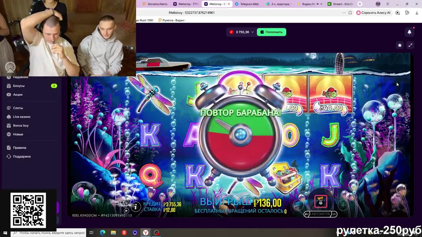Open the Недавние sidebar item
This screenshot has width=422, height=237.
20,77
